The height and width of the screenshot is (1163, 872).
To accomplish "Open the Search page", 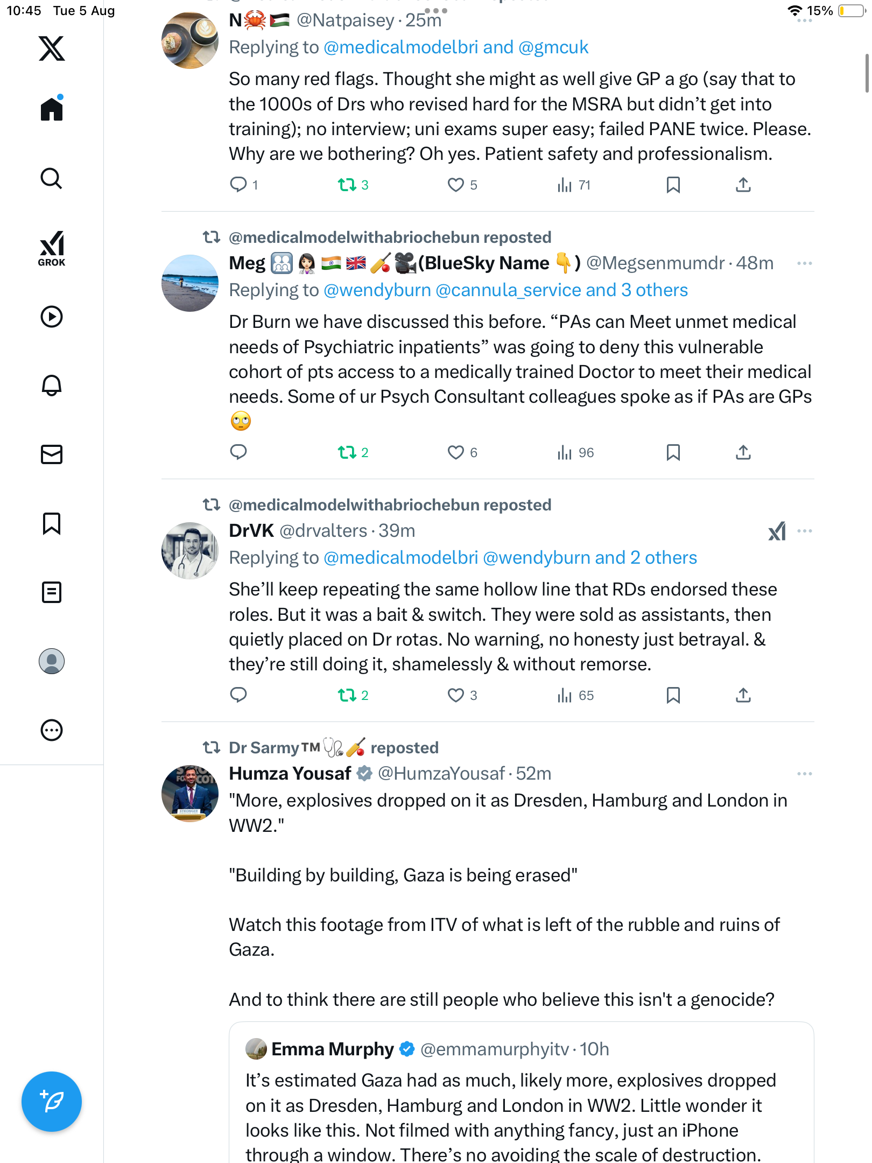I will point(52,178).
